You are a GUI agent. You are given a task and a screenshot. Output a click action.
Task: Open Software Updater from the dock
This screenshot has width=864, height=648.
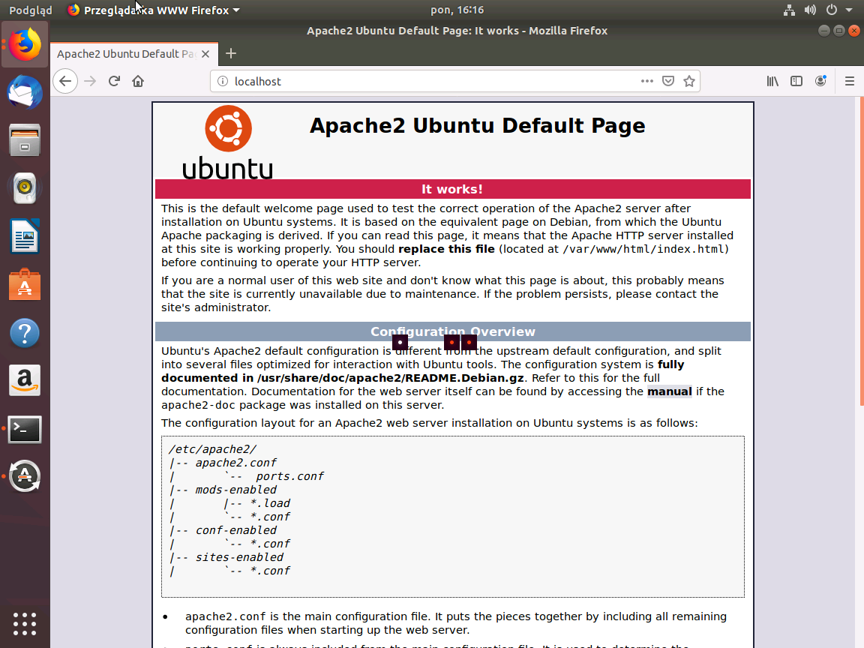point(25,476)
